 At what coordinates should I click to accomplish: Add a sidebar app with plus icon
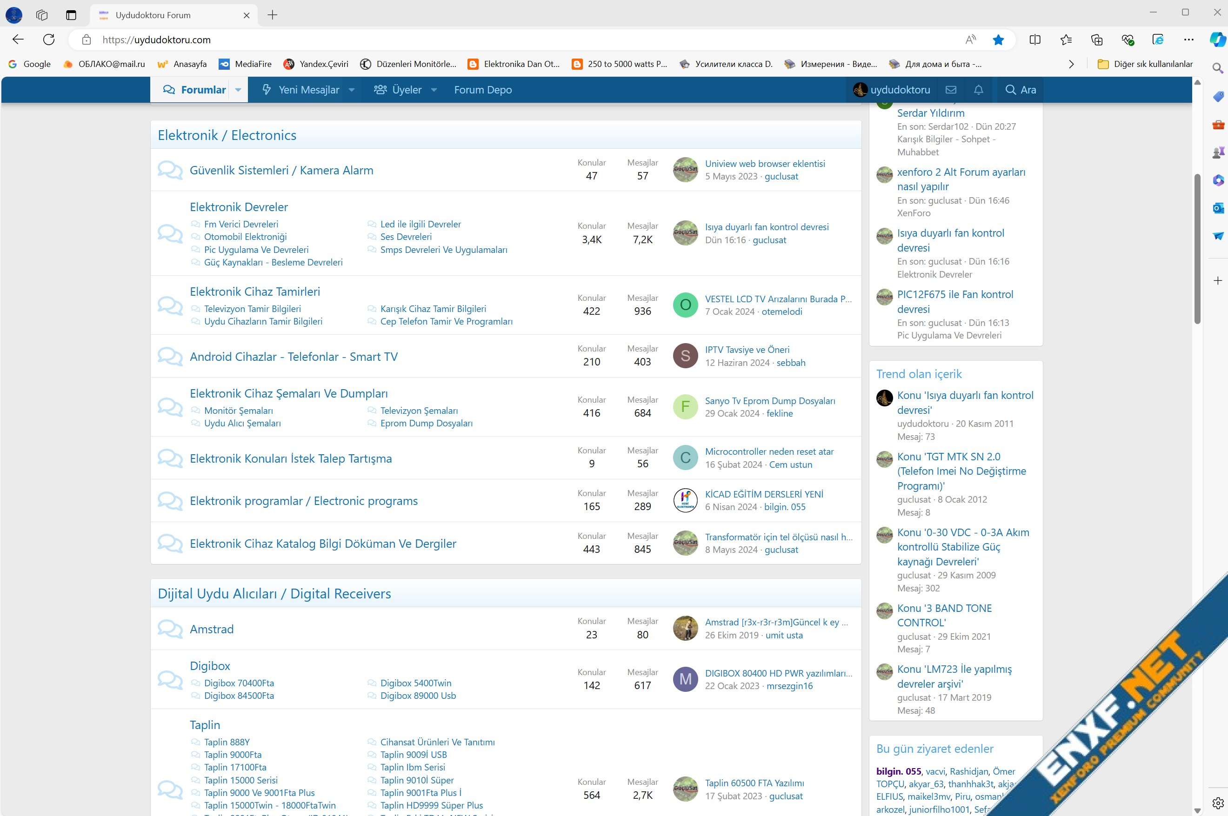(x=1218, y=281)
